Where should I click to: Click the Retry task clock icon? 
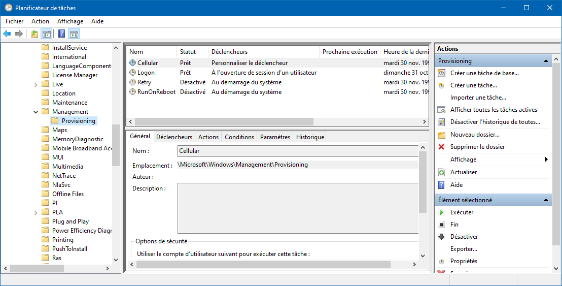point(132,82)
